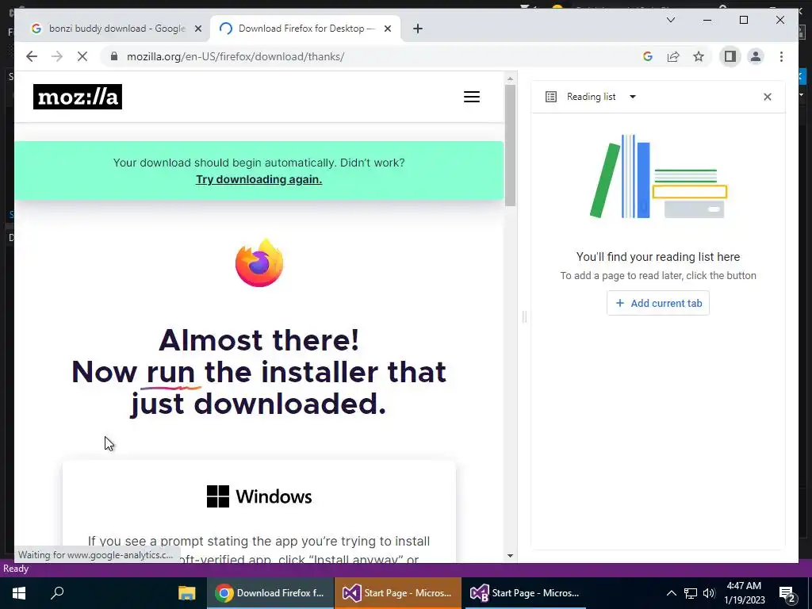
Task: Toggle the side panel button
Action: [x=730, y=56]
